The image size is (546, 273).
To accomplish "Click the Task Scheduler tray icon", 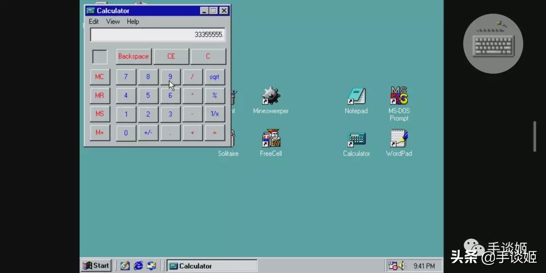I will tap(393, 266).
